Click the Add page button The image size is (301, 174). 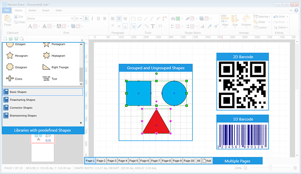coord(207,160)
